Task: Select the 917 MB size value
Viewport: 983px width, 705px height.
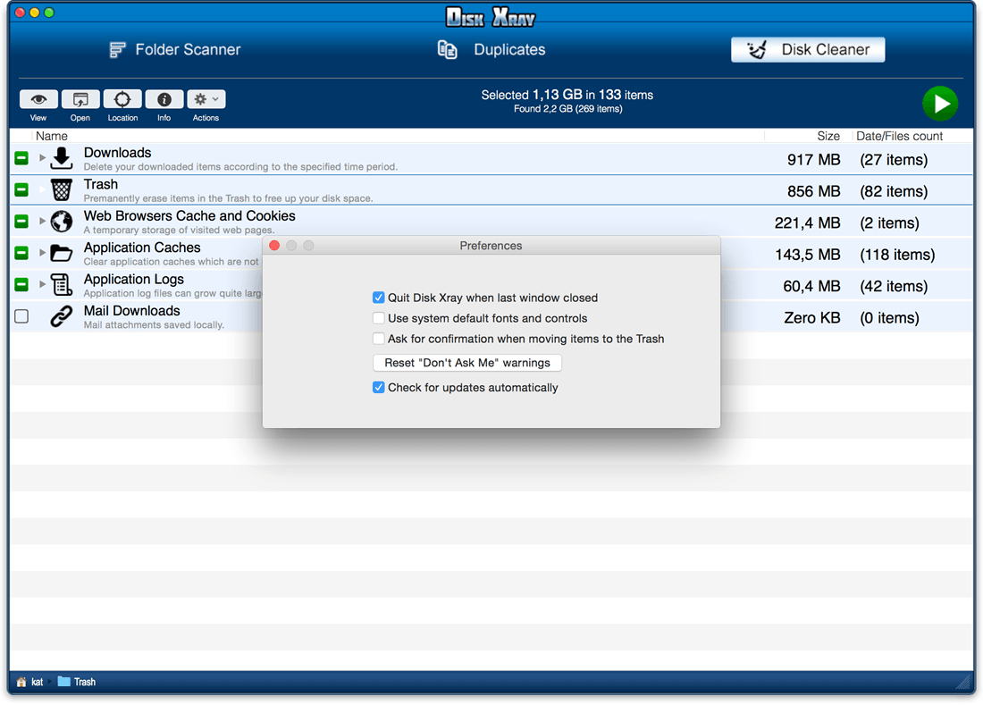Action: point(813,160)
